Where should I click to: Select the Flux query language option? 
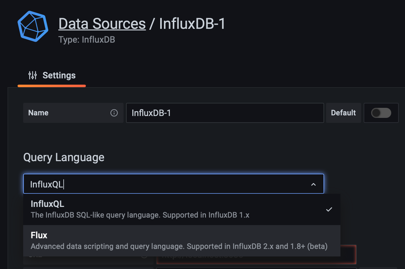[x=39, y=235]
